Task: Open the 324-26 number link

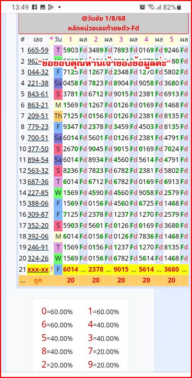Action: pyautogui.click(x=38, y=258)
